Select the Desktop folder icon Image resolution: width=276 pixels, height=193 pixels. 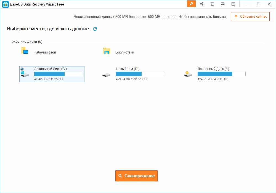click(x=25, y=50)
